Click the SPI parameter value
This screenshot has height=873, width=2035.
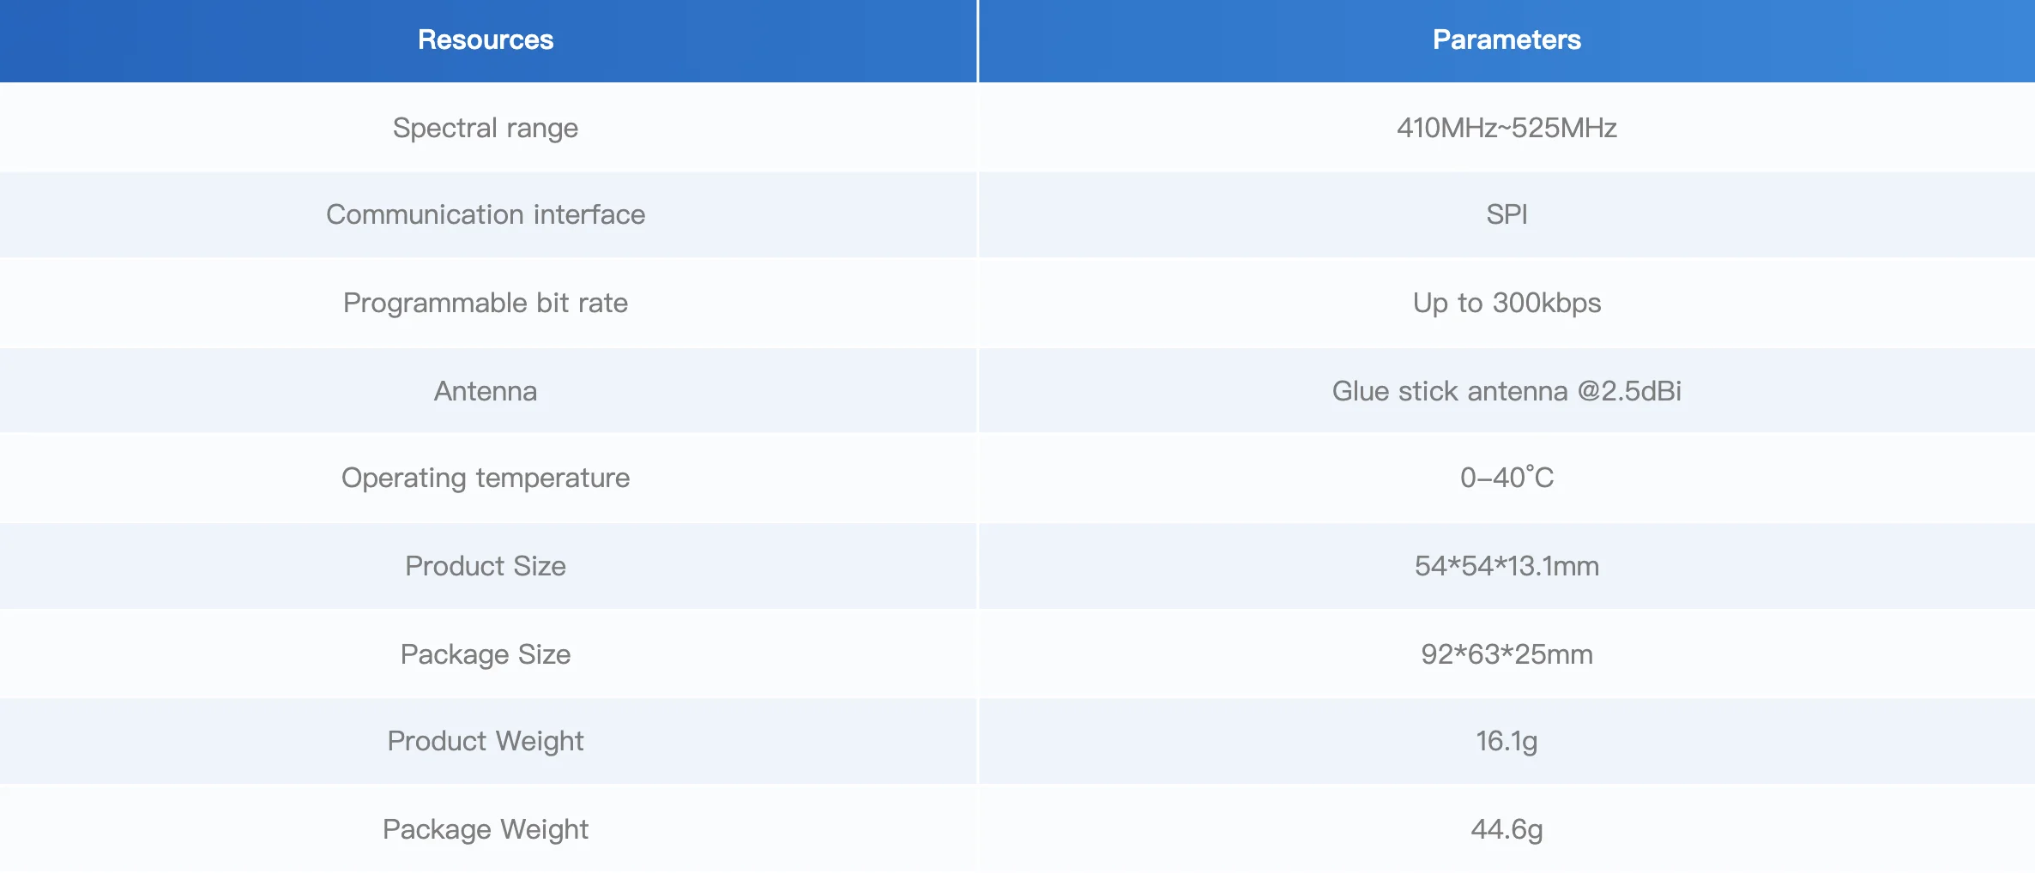(x=1507, y=214)
